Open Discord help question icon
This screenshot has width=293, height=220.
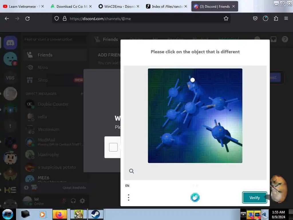285,39
